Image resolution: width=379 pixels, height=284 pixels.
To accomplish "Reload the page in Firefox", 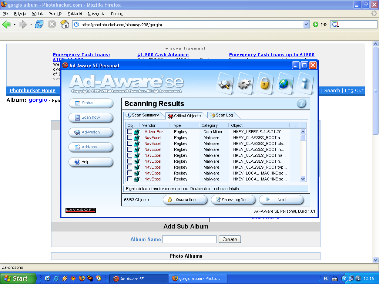I will click(x=39, y=24).
